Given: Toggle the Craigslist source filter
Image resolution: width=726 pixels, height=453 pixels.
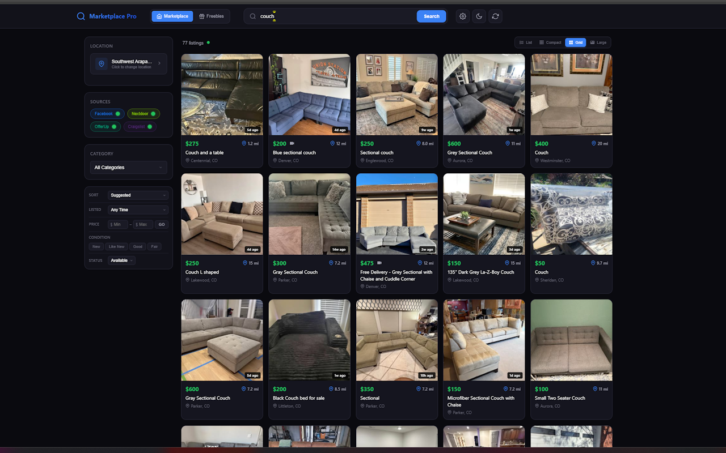Looking at the screenshot, I should tap(140, 126).
